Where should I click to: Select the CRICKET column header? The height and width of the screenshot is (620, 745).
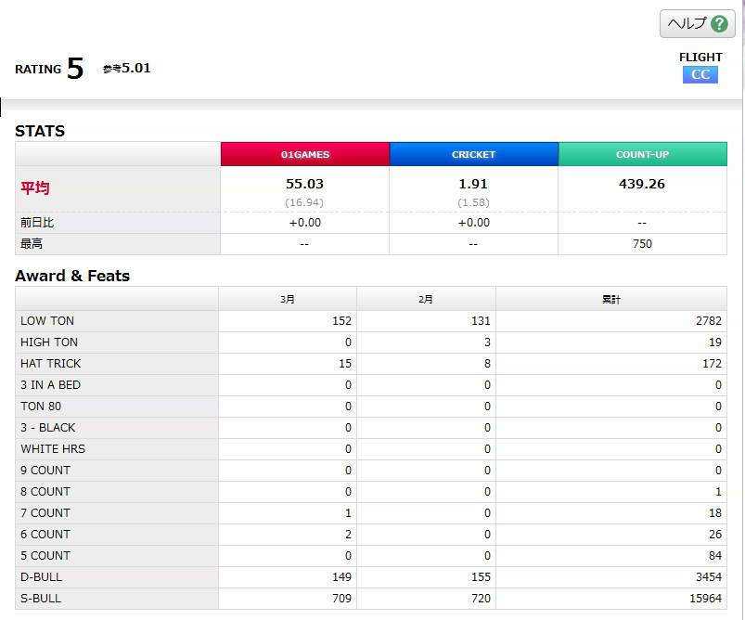click(474, 154)
